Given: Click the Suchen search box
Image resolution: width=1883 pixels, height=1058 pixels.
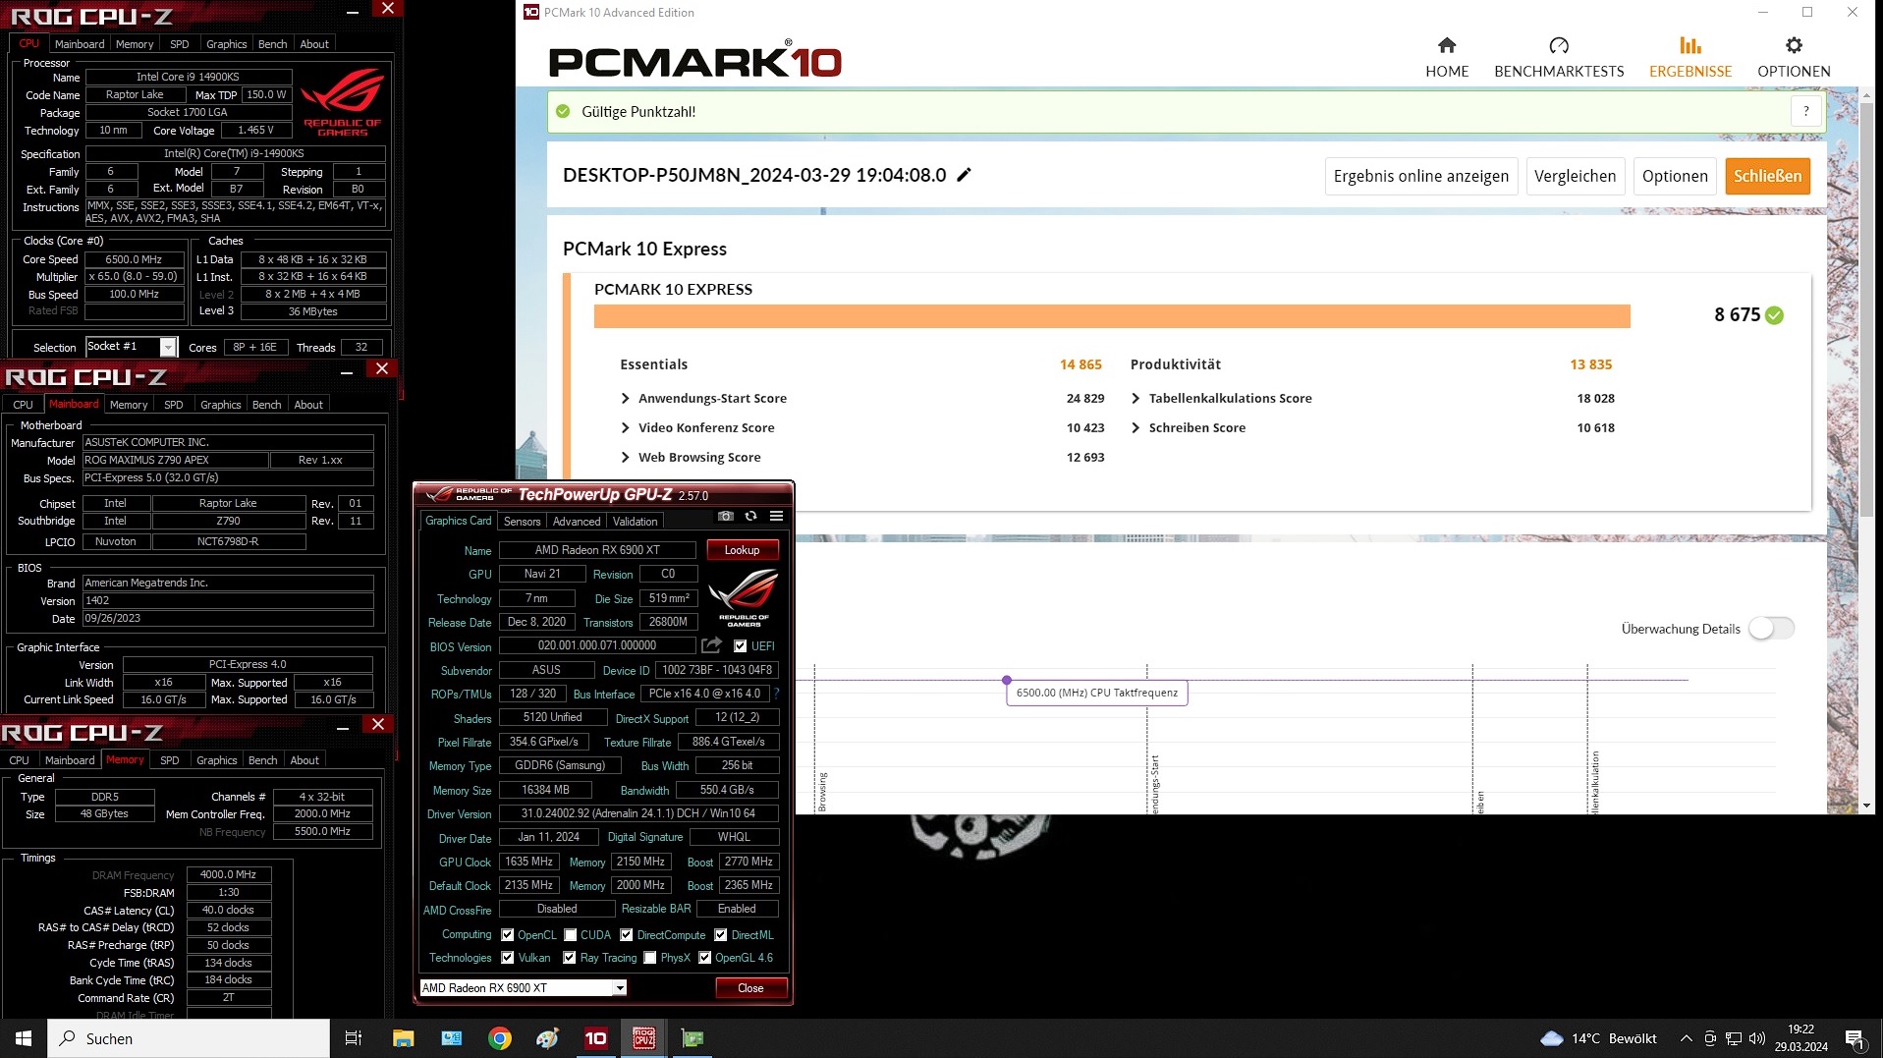Looking at the screenshot, I should 189,1038.
